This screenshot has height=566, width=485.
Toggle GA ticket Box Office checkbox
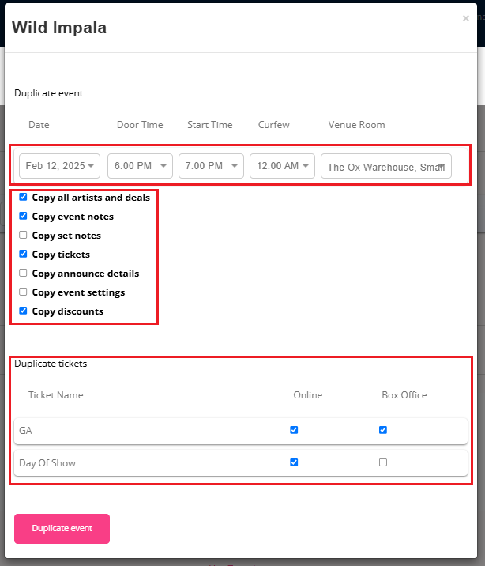383,430
